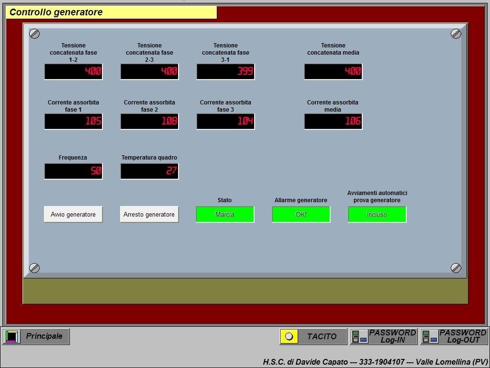Click the Corrente assorbita fase 1 value 105
The height and width of the screenshot is (368, 490).
73,121
